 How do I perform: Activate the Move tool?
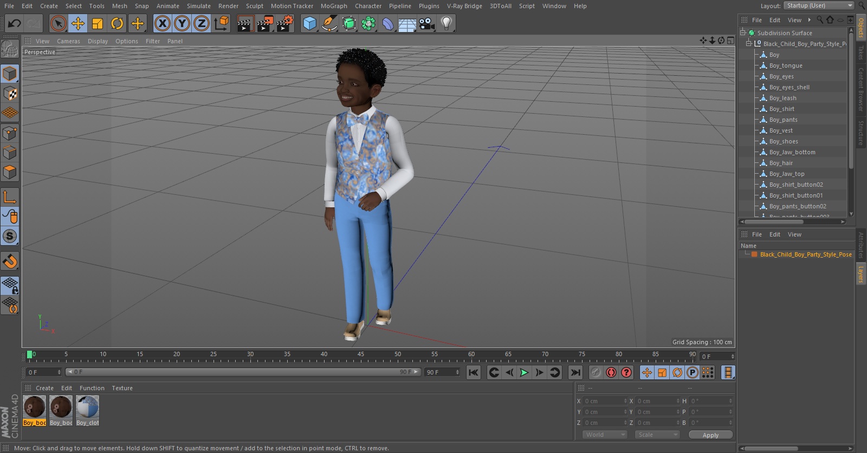point(78,23)
